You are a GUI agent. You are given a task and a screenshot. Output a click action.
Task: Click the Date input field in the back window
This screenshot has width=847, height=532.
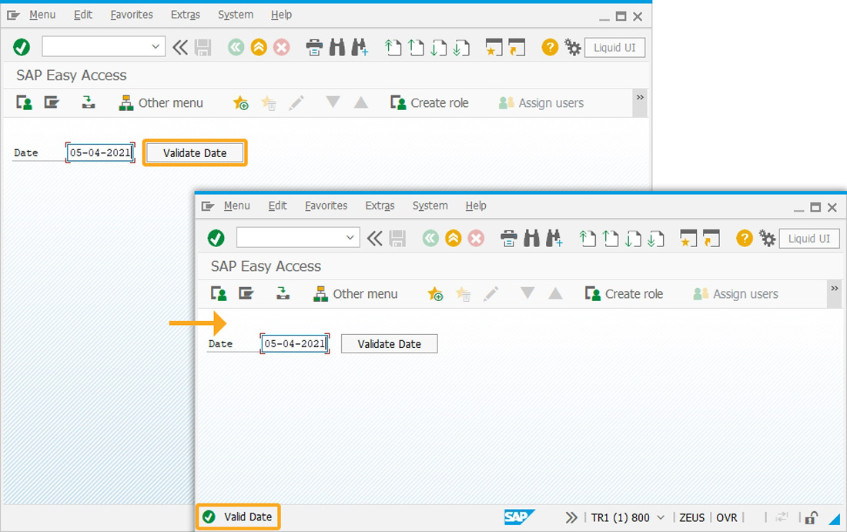pyautogui.click(x=100, y=153)
